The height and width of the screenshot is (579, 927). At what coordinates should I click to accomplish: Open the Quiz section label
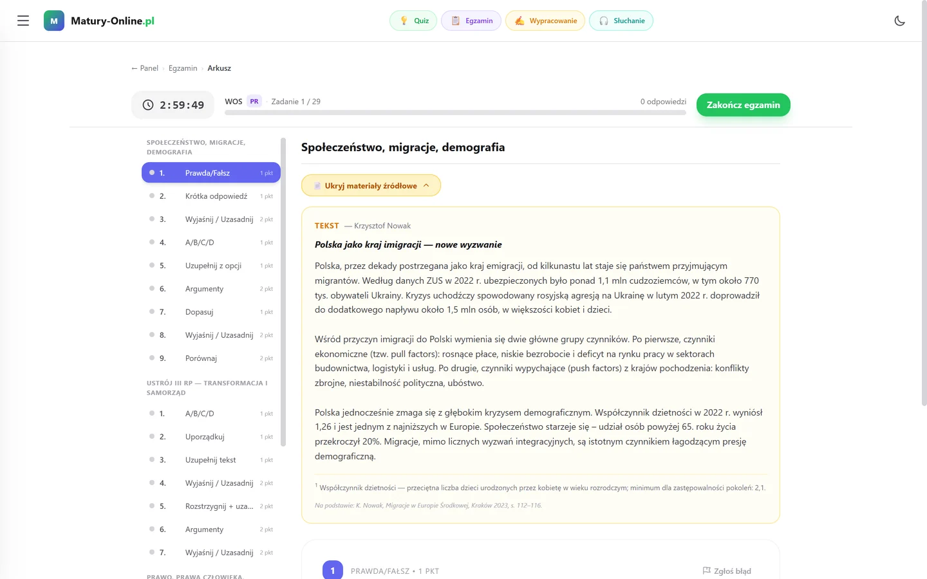point(421,21)
